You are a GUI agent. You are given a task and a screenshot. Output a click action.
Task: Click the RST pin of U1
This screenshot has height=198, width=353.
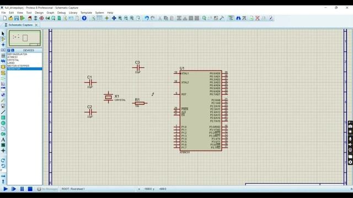click(176, 94)
